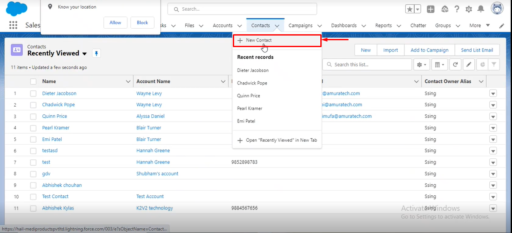Open the Setup gear icon
The image size is (512, 233).
(x=469, y=9)
